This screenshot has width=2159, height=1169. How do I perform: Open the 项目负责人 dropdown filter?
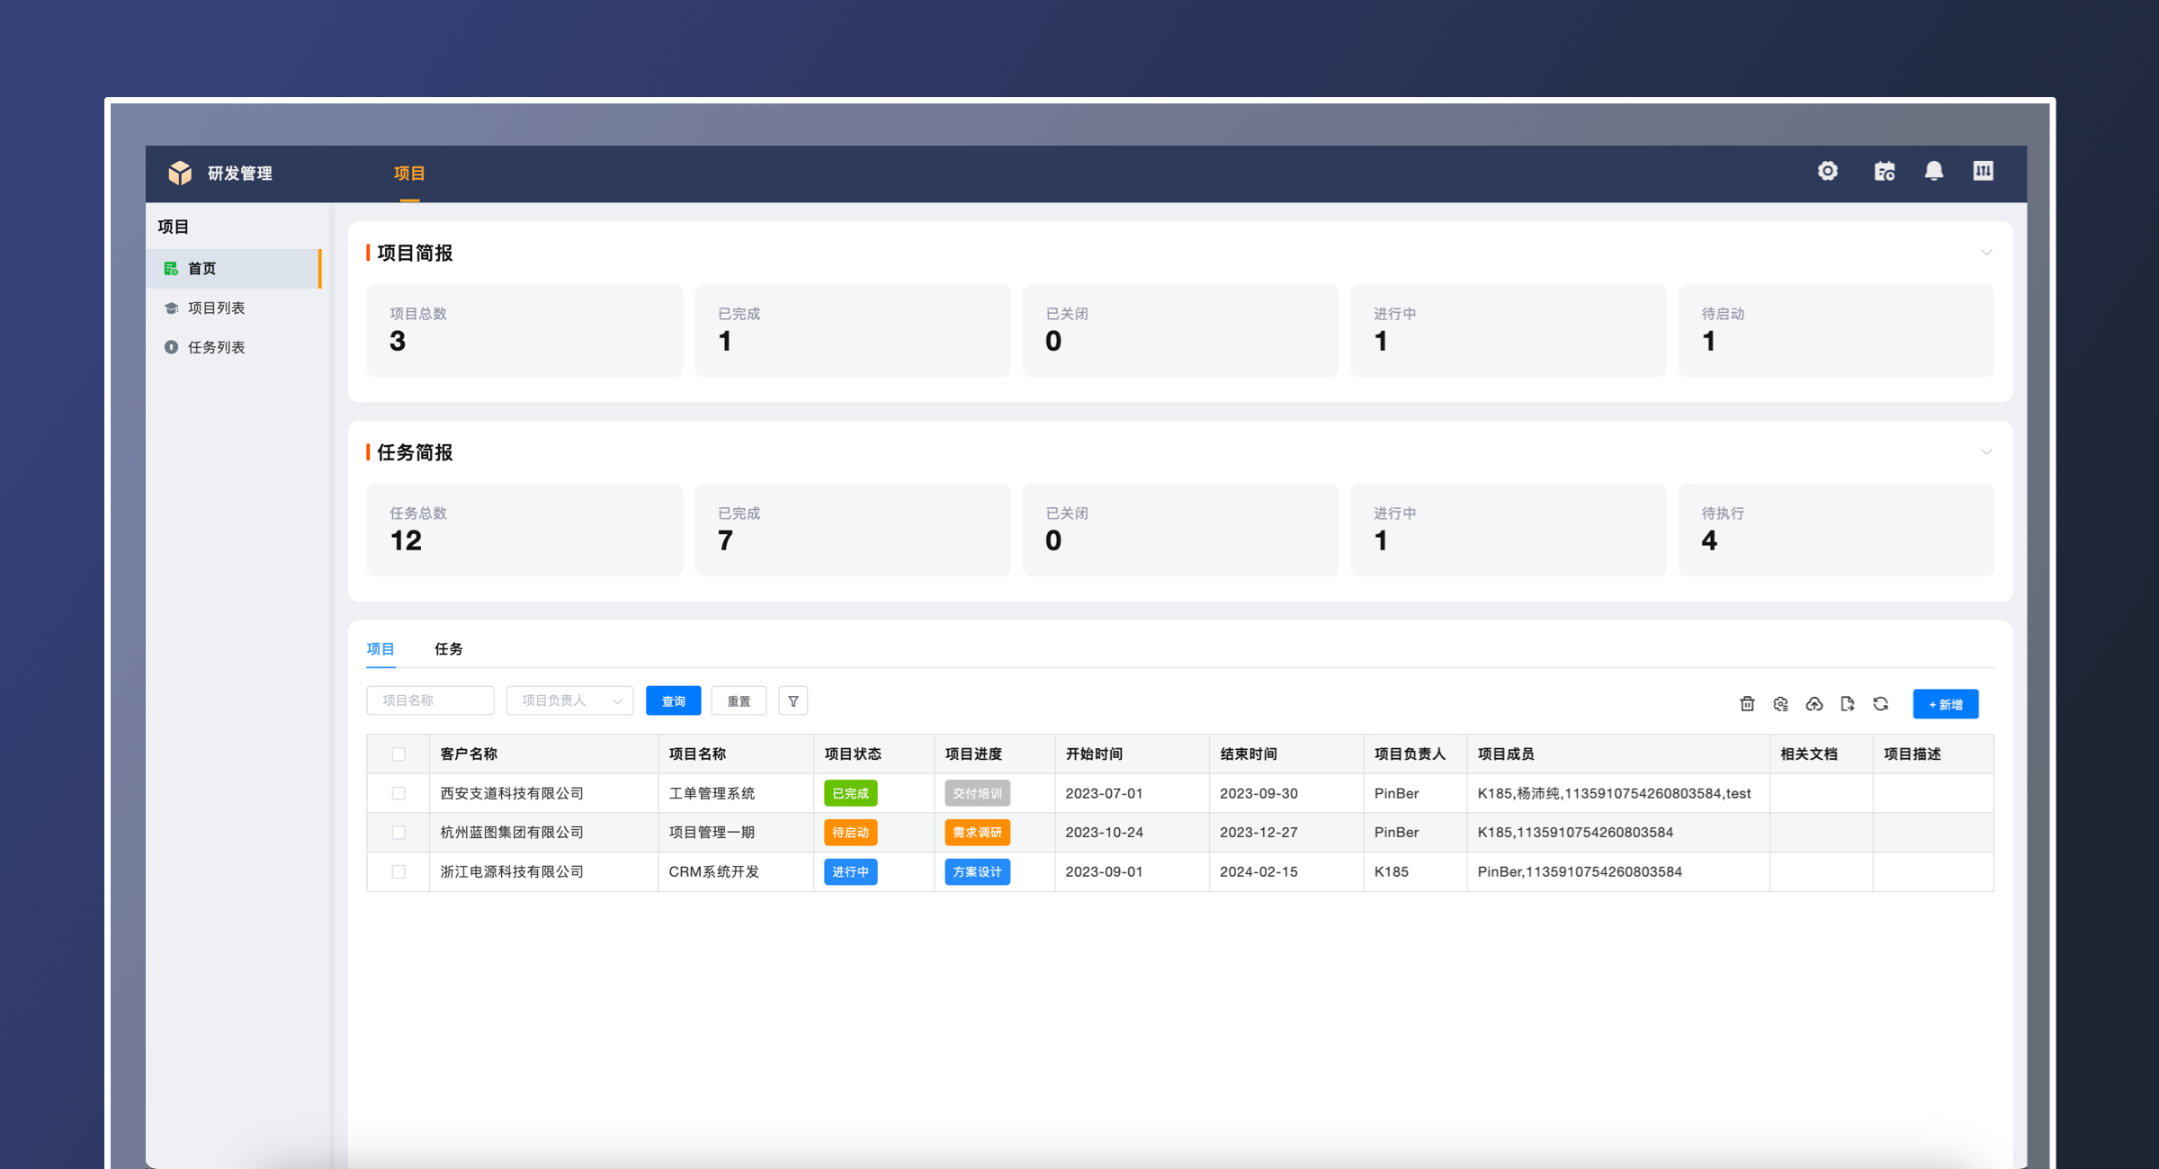569,701
